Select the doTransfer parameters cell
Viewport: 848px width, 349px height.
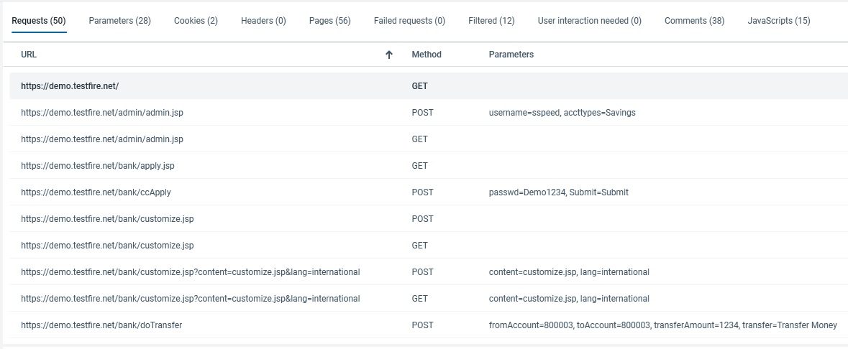click(662, 325)
